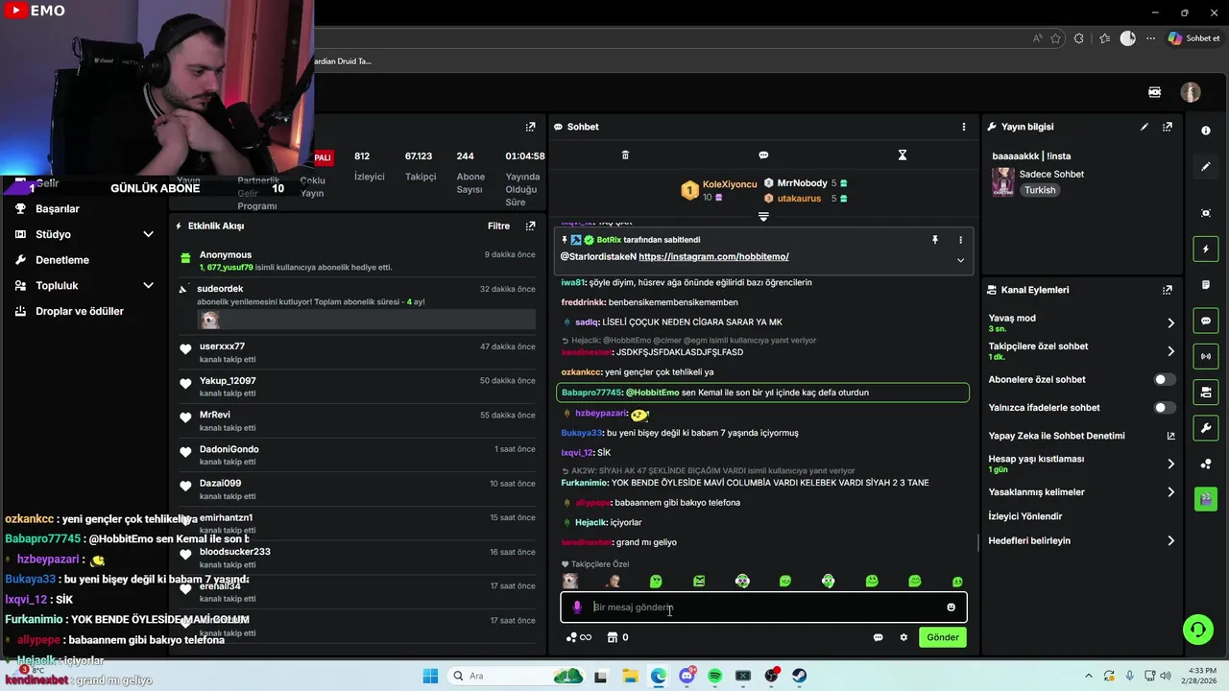This screenshot has width=1229, height=691.
Task: Open Hesap yaşı kısıtlaması settings arrow
Action: click(1170, 464)
